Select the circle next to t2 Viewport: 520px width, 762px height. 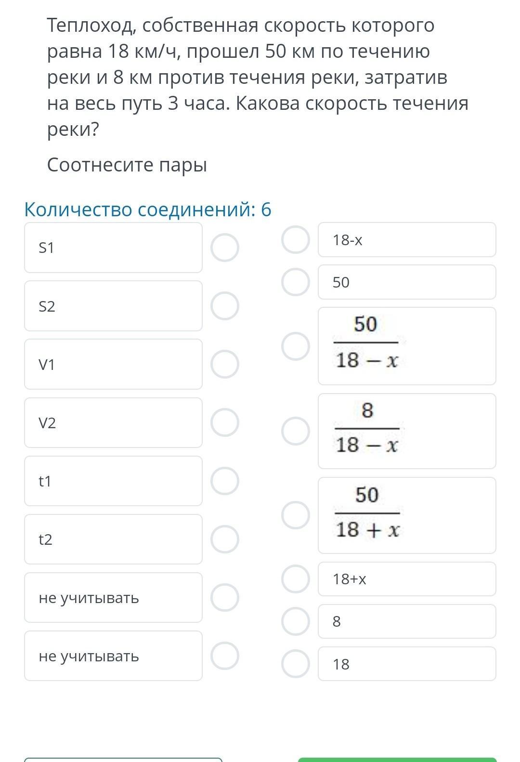pyautogui.click(x=225, y=539)
